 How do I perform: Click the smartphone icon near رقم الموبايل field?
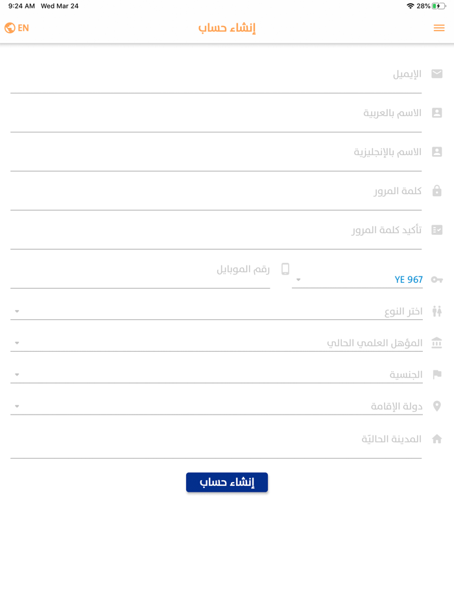pos(285,267)
